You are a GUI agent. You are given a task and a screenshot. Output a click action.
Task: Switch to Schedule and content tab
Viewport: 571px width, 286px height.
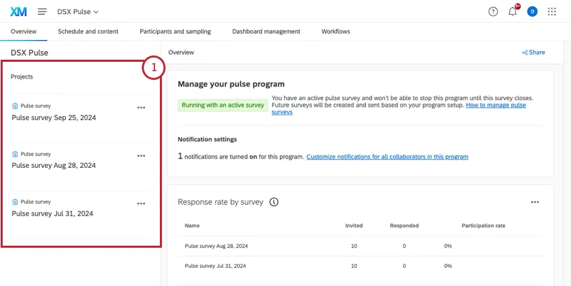88,32
